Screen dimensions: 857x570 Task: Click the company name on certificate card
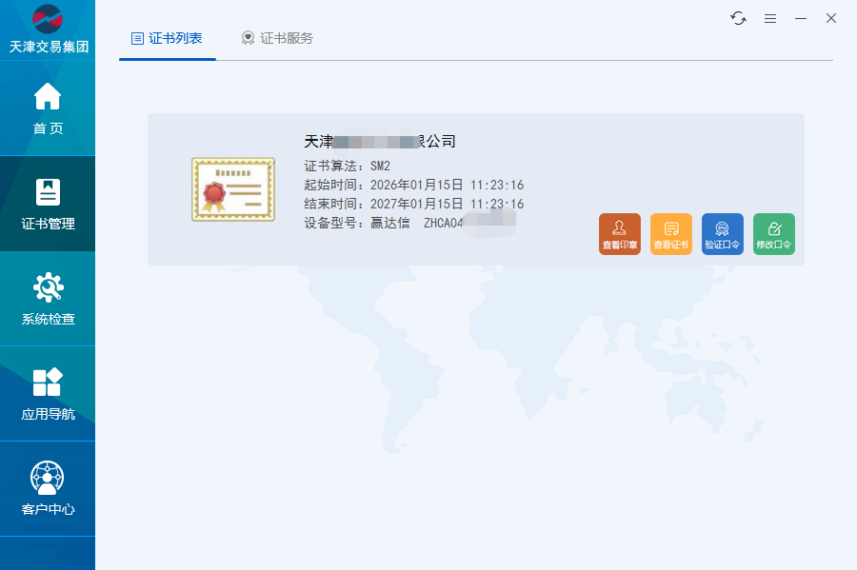click(x=379, y=141)
